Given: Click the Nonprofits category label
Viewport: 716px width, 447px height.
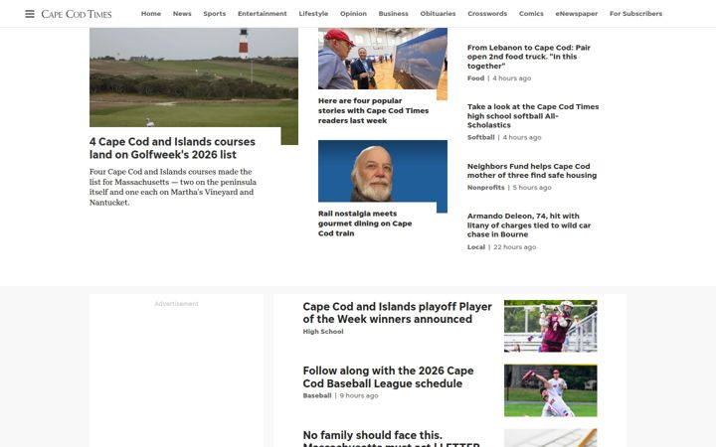Looking at the screenshot, I should pos(486,188).
